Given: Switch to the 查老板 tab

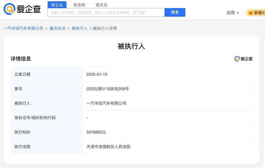Looking at the screenshot, I should [79, 5].
